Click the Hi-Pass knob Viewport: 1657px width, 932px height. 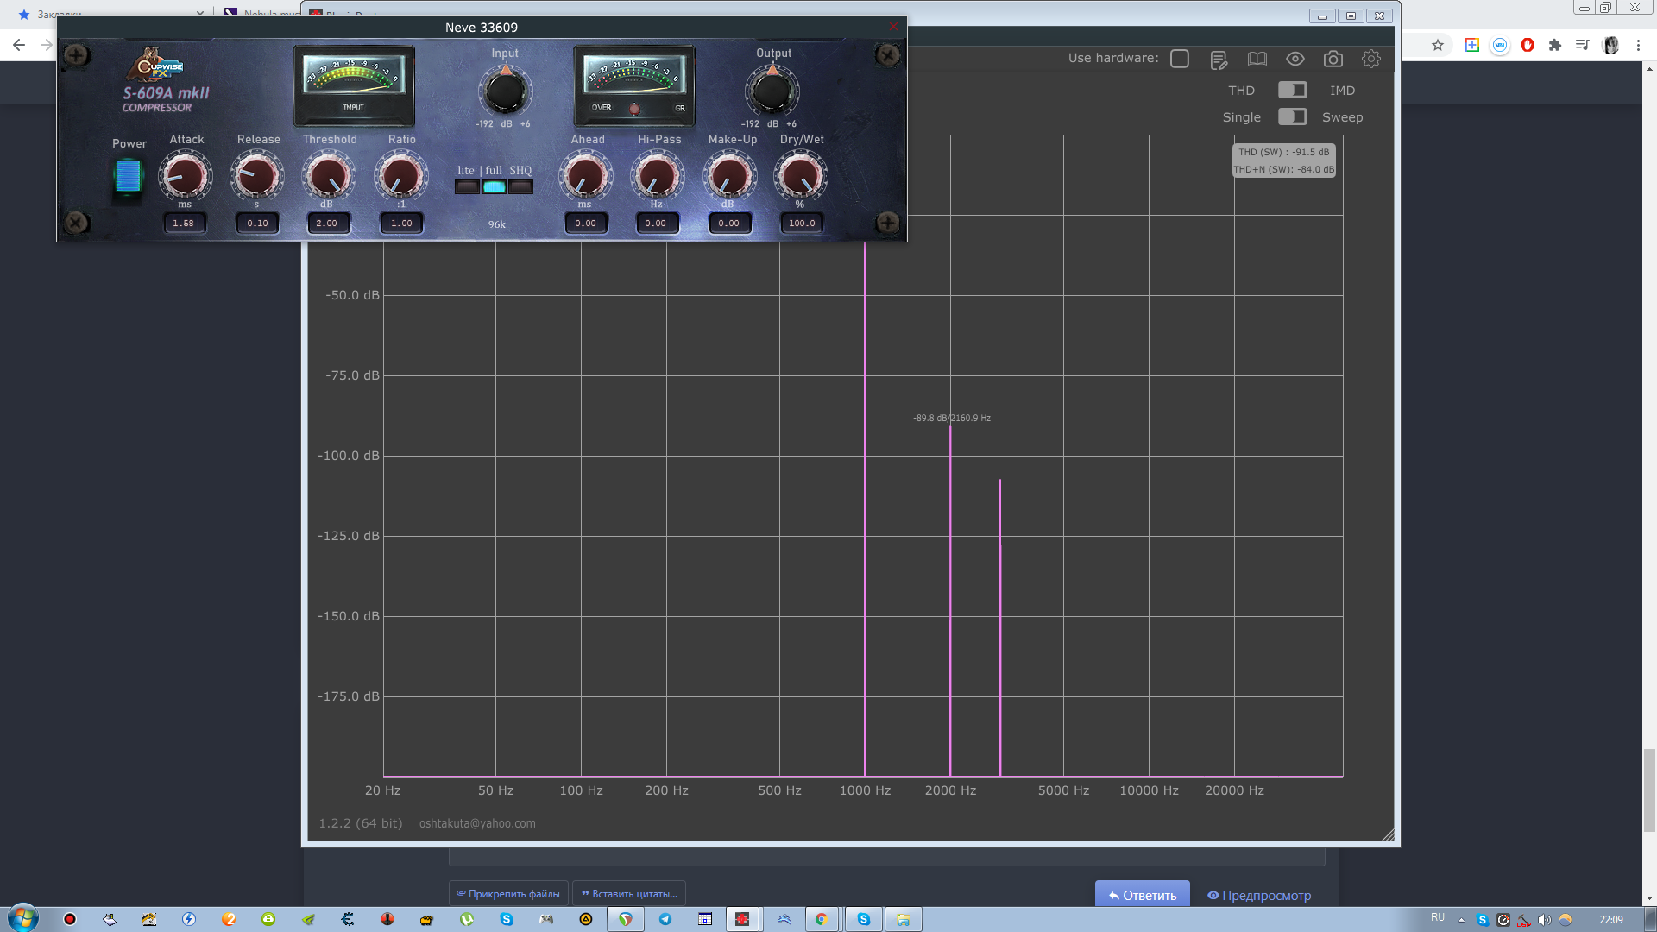657,175
